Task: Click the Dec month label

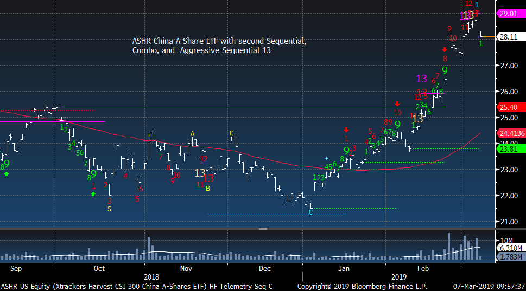Action: click(x=265, y=269)
